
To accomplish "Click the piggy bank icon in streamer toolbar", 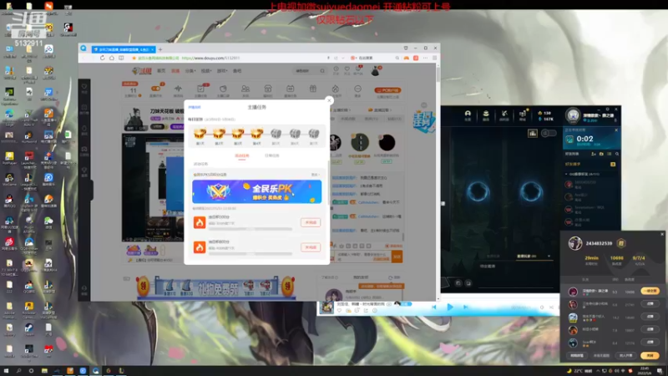I will tap(223, 89).
